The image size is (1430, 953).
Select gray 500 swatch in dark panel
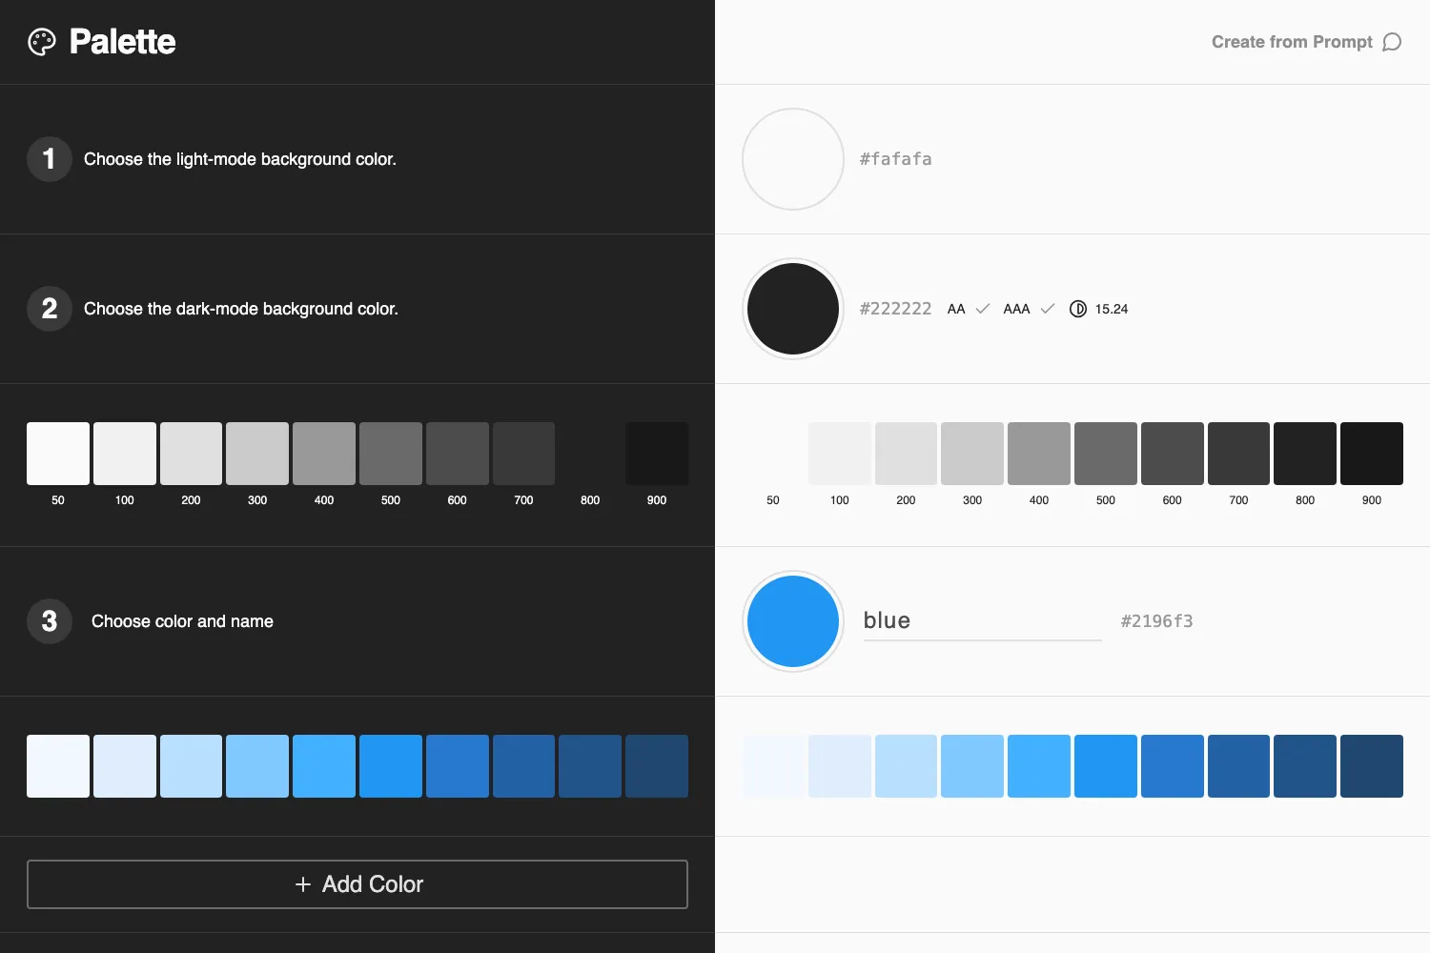(x=391, y=454)
